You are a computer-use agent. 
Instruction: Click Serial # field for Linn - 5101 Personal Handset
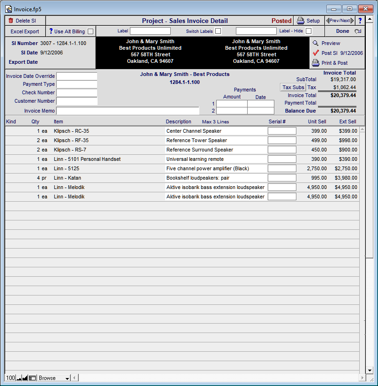click(x=282, y=159)
